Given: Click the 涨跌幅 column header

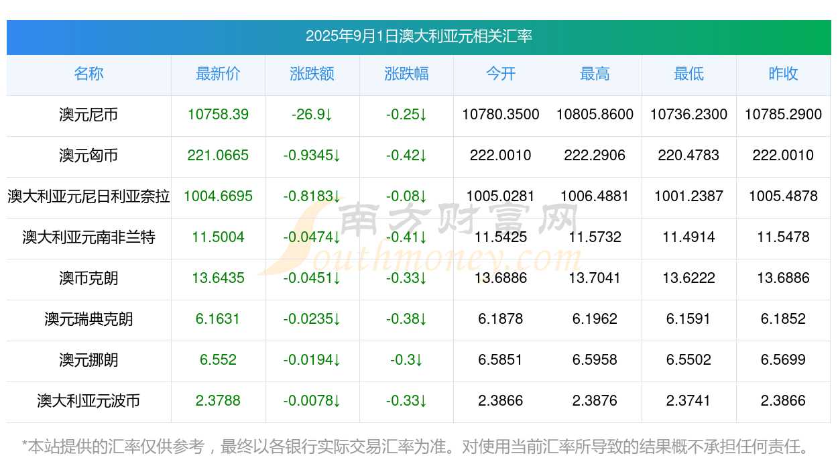Looking at the screenshot, I should (x=406, y=74).
